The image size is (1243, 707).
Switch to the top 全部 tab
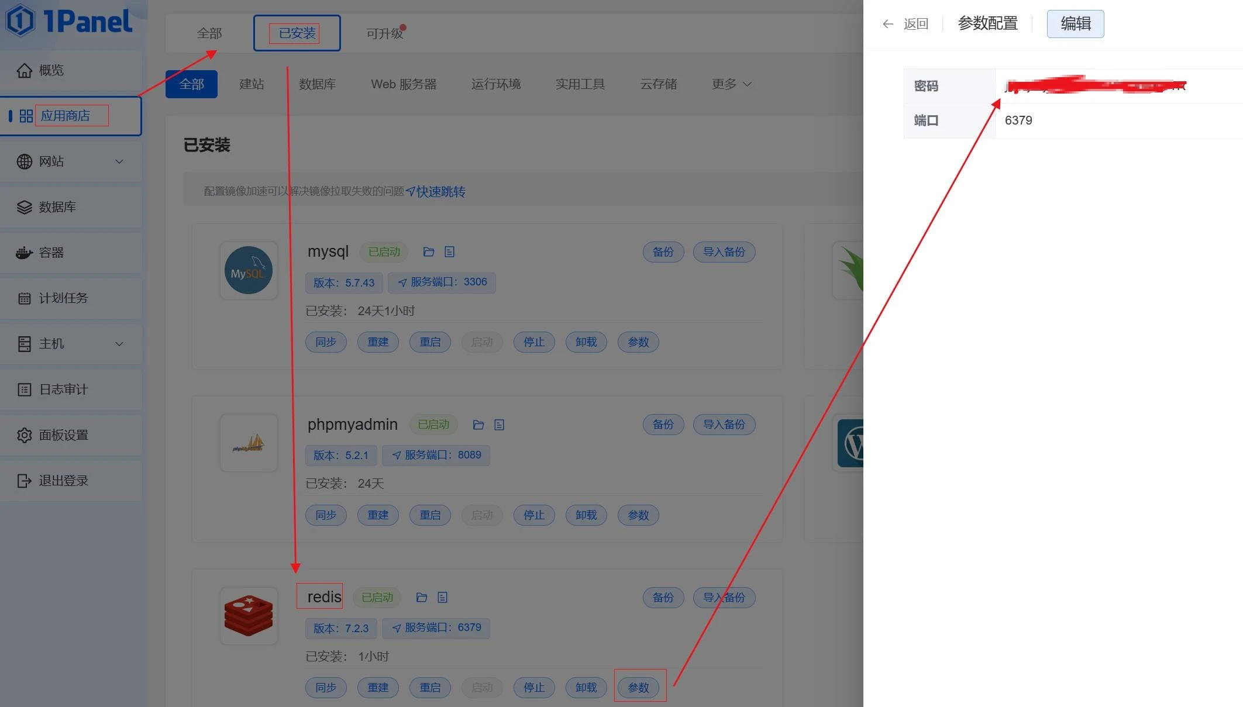point(209,33)
